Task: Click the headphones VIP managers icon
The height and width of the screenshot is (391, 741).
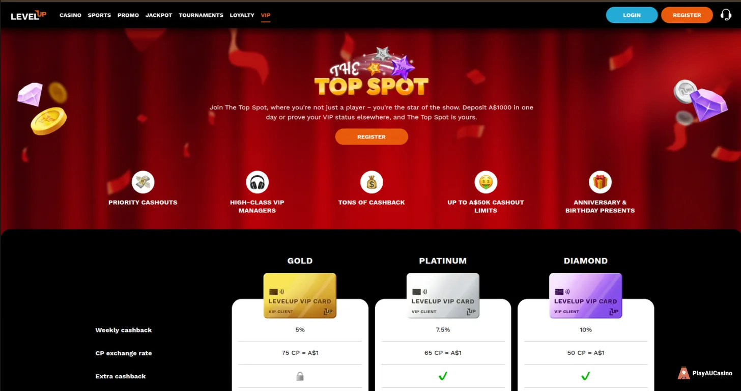Action: coord(257,182)
